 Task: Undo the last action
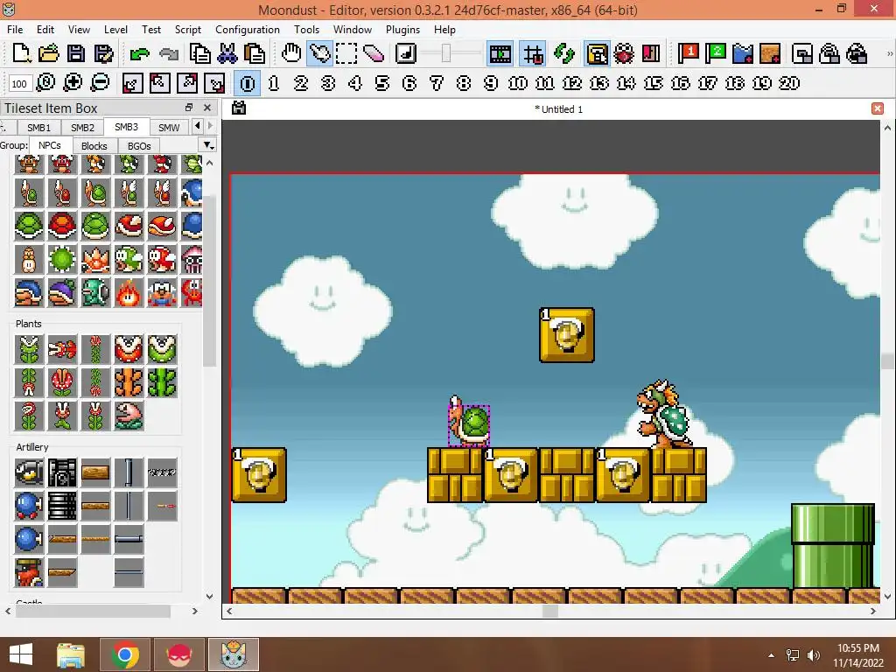click(139, 54)
